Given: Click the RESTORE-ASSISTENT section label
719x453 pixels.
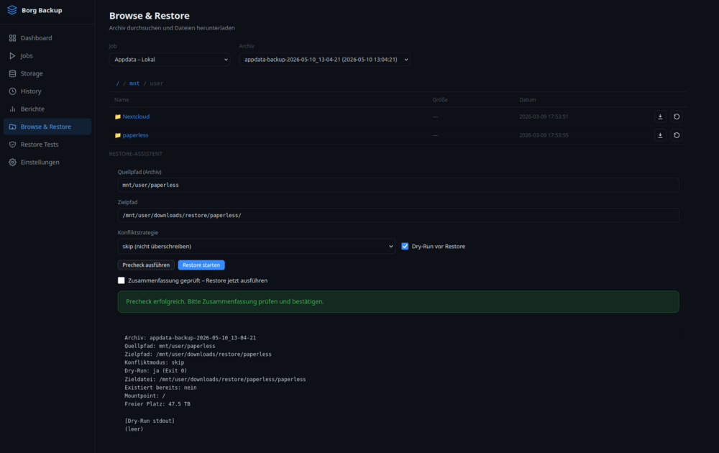Looking at the screenshot, I should 136,154.
